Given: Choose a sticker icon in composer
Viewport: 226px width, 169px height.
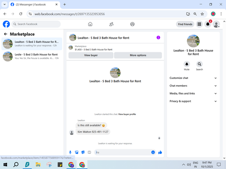Looking at the screenshot, I should (83, 152).
